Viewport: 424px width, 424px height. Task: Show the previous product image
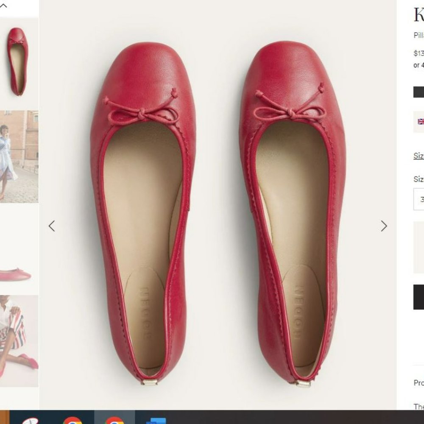[x=52, y=226]
